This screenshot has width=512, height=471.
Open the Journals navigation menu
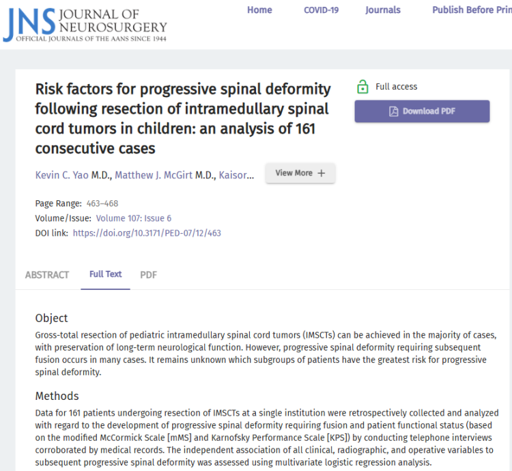(x=383, y=10)
